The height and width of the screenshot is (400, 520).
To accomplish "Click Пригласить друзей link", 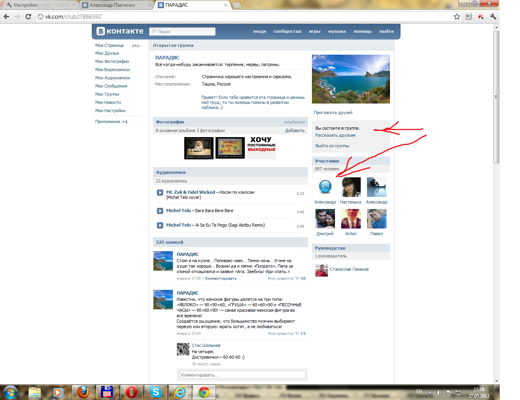I will pyautogui.click(x=333, y=112).
